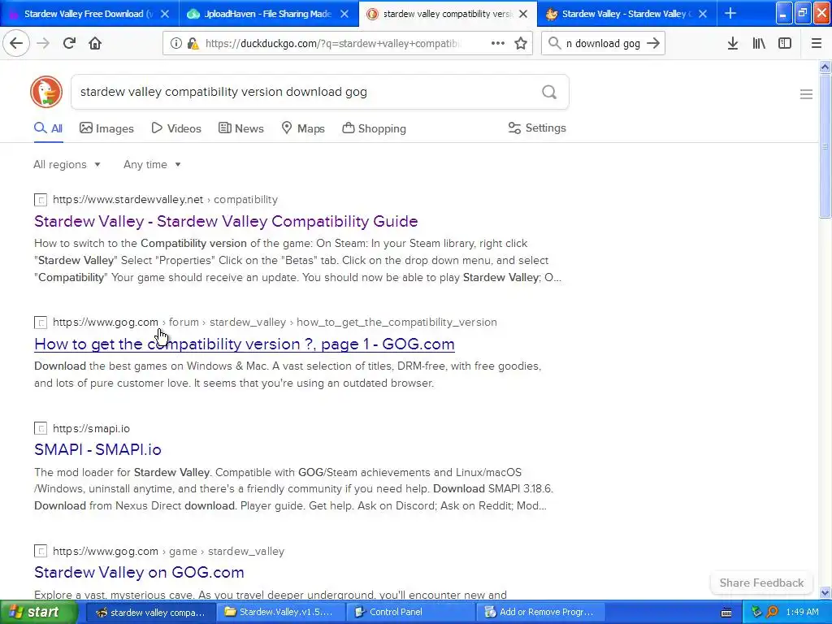Click the shield system tray icon

[756, 612]
